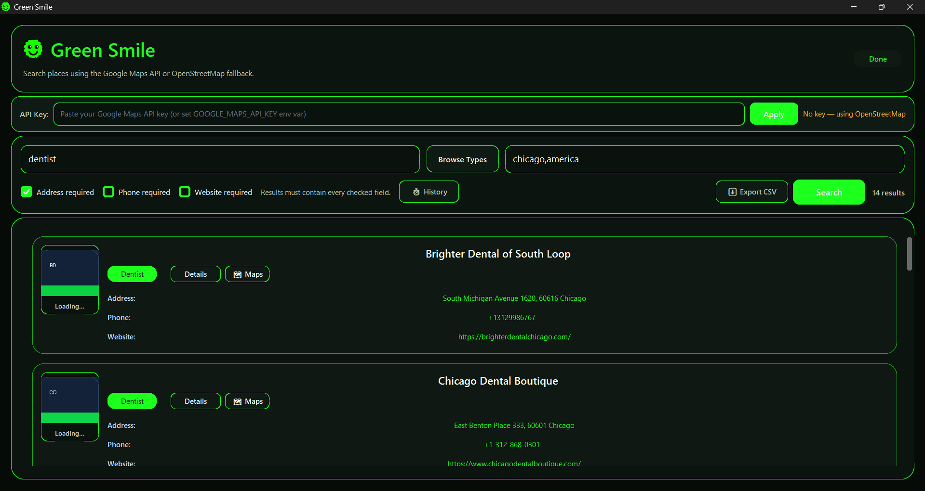The height and width of the screenshot is (491, 925).
Task: Open the brighterdentalchicago.com website link
Action: (x=514, y=337)
